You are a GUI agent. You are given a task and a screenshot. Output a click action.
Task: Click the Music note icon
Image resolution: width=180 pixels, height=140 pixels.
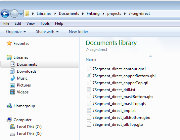tap(13, 78)
